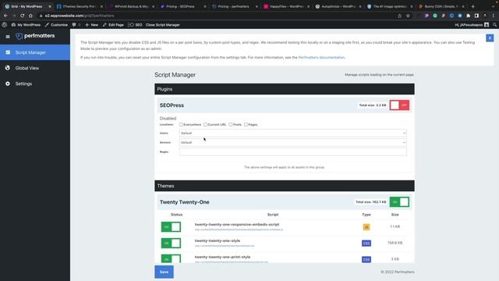
Task: Toggle the twenty-twenty-one-style switch
Action: 171,243
